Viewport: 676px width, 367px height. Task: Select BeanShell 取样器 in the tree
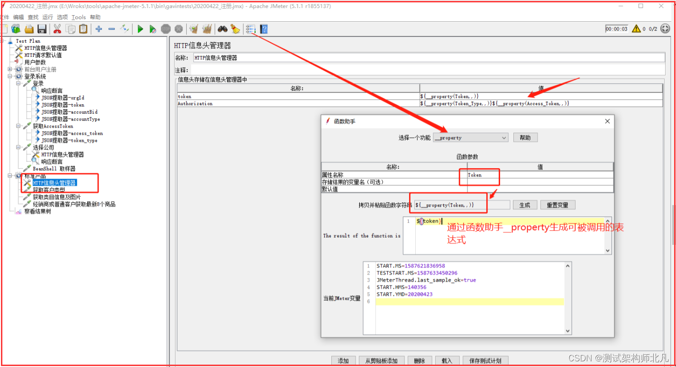pyautogui.click(x=54, y=169)
